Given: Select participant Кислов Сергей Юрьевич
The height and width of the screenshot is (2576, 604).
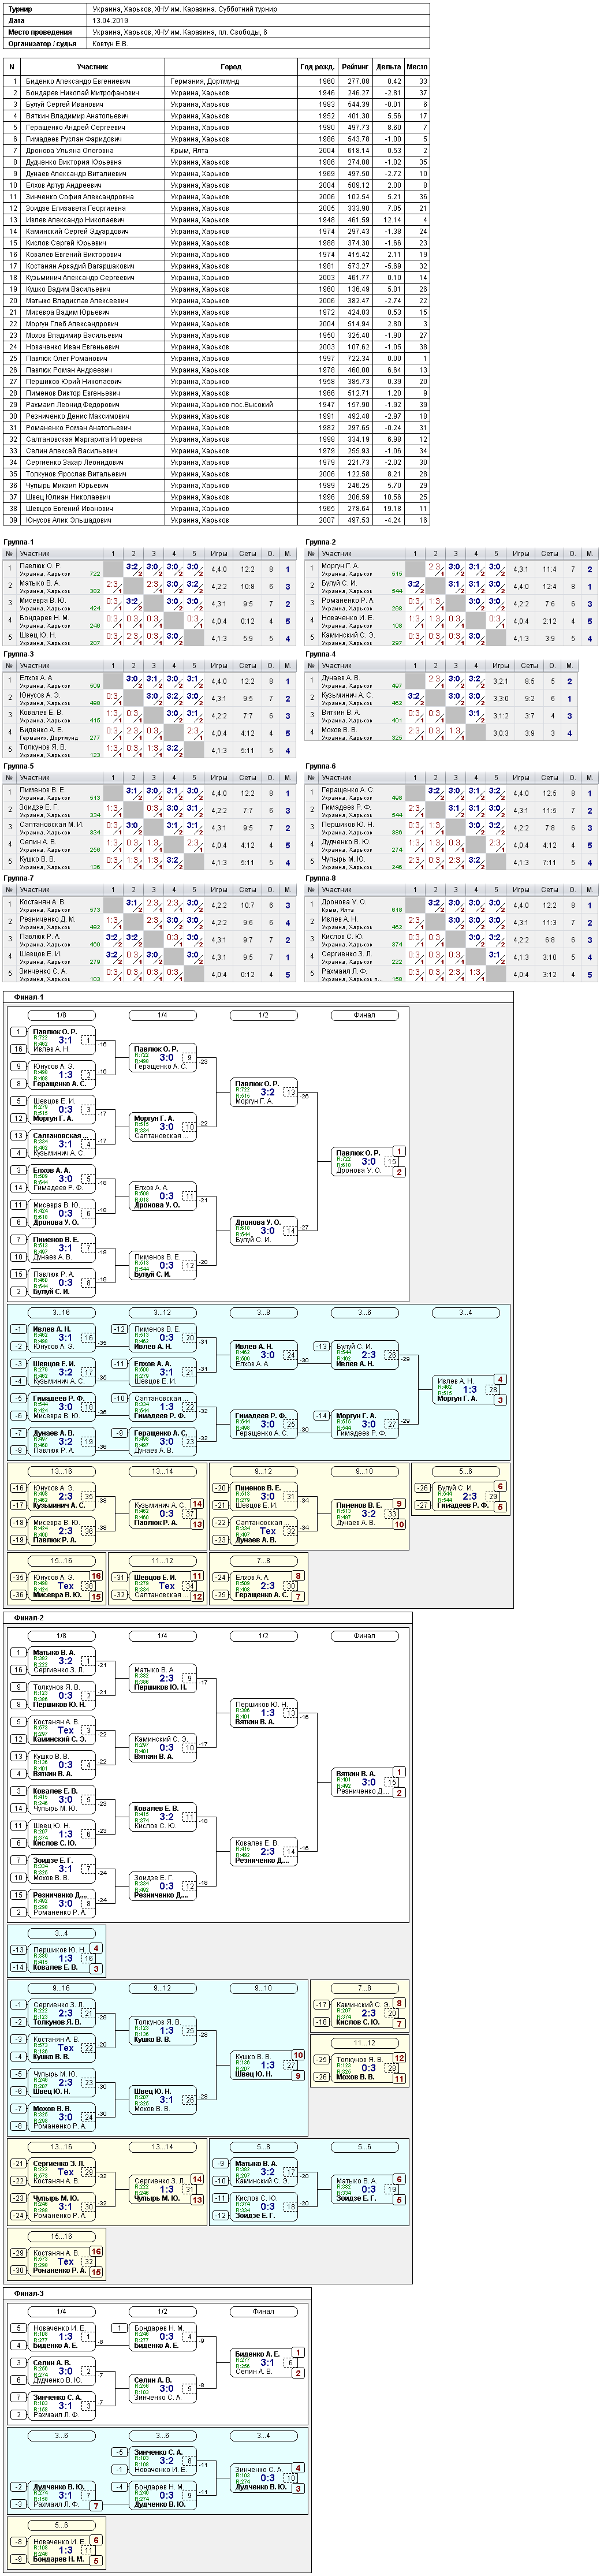Looking at the screenshot, I should pos(65,243).
